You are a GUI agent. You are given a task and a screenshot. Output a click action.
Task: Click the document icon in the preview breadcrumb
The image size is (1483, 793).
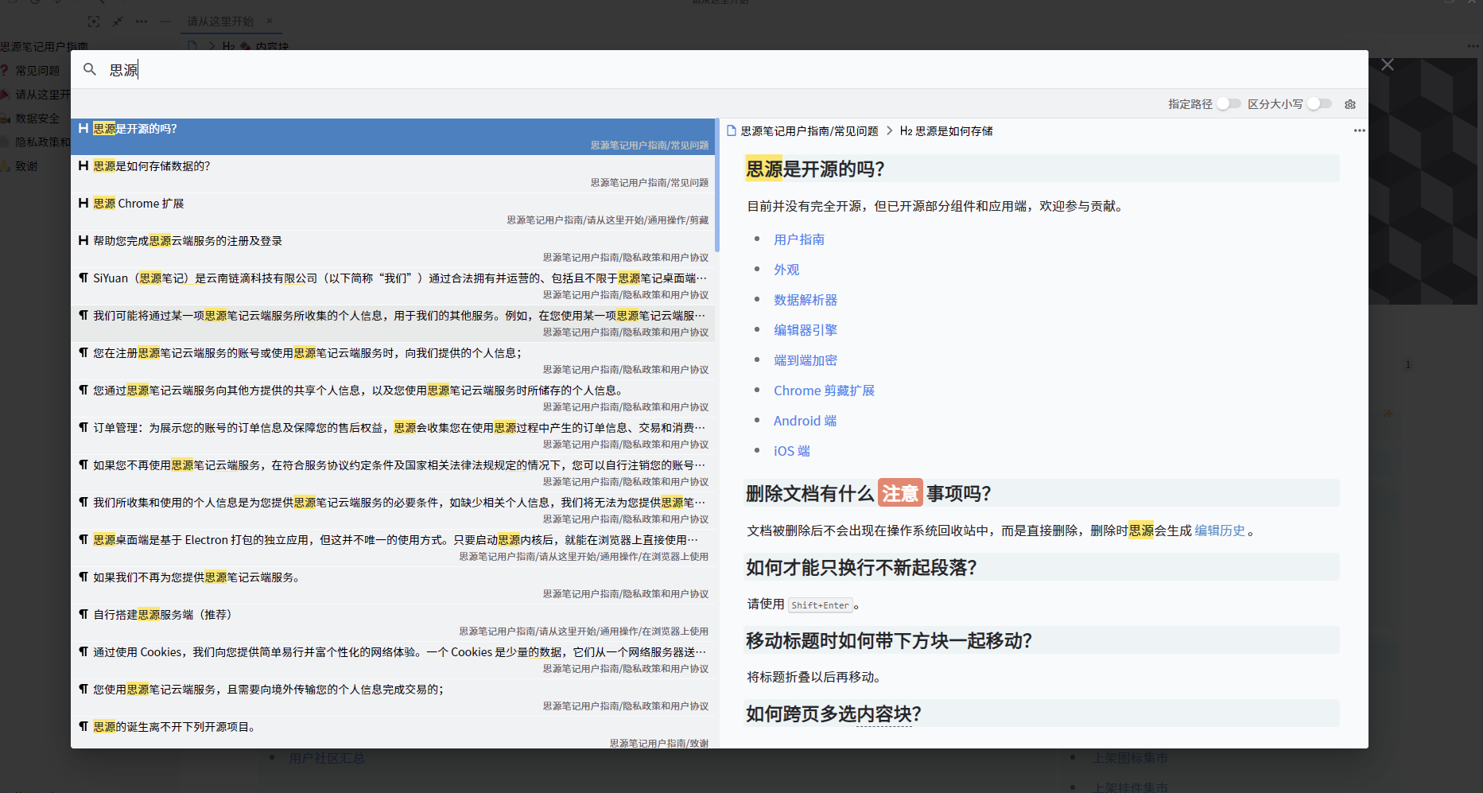pos(731,130)
